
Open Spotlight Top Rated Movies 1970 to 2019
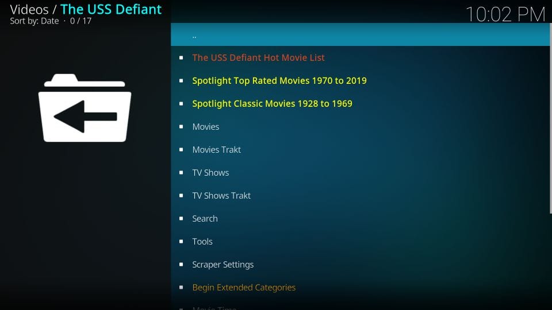pos(279,80)
